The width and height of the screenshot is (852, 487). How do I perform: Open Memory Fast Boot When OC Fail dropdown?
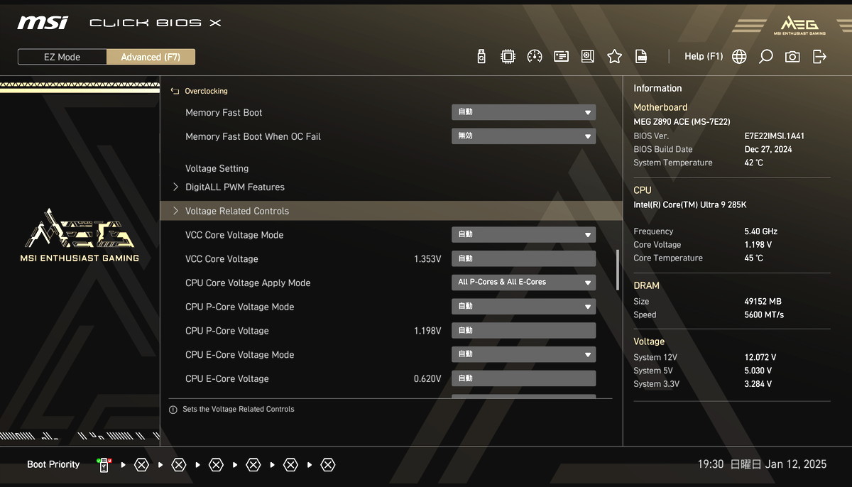(523, 136)
